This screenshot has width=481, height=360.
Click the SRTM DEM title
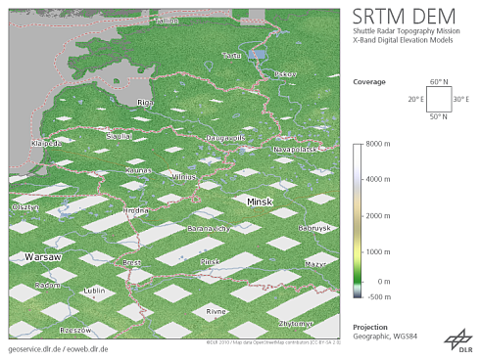(404, 17)
